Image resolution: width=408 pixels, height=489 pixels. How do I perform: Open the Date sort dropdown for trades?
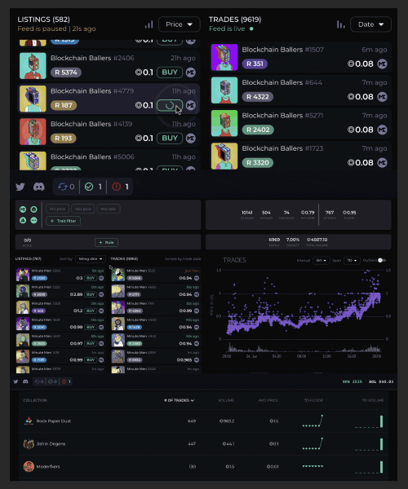(370, 24)
